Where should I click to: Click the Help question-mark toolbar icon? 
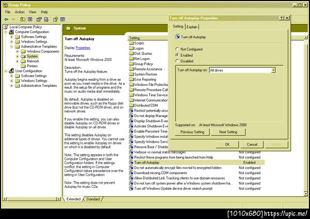coord(55,19)
